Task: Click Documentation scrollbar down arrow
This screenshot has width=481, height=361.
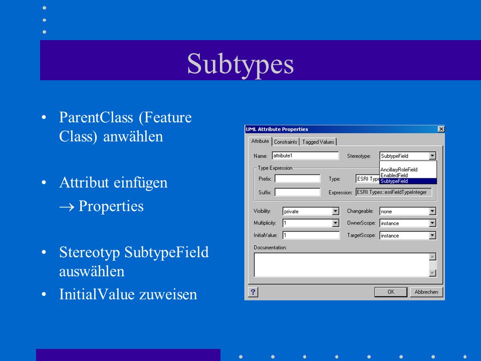Action: (432, 273)
